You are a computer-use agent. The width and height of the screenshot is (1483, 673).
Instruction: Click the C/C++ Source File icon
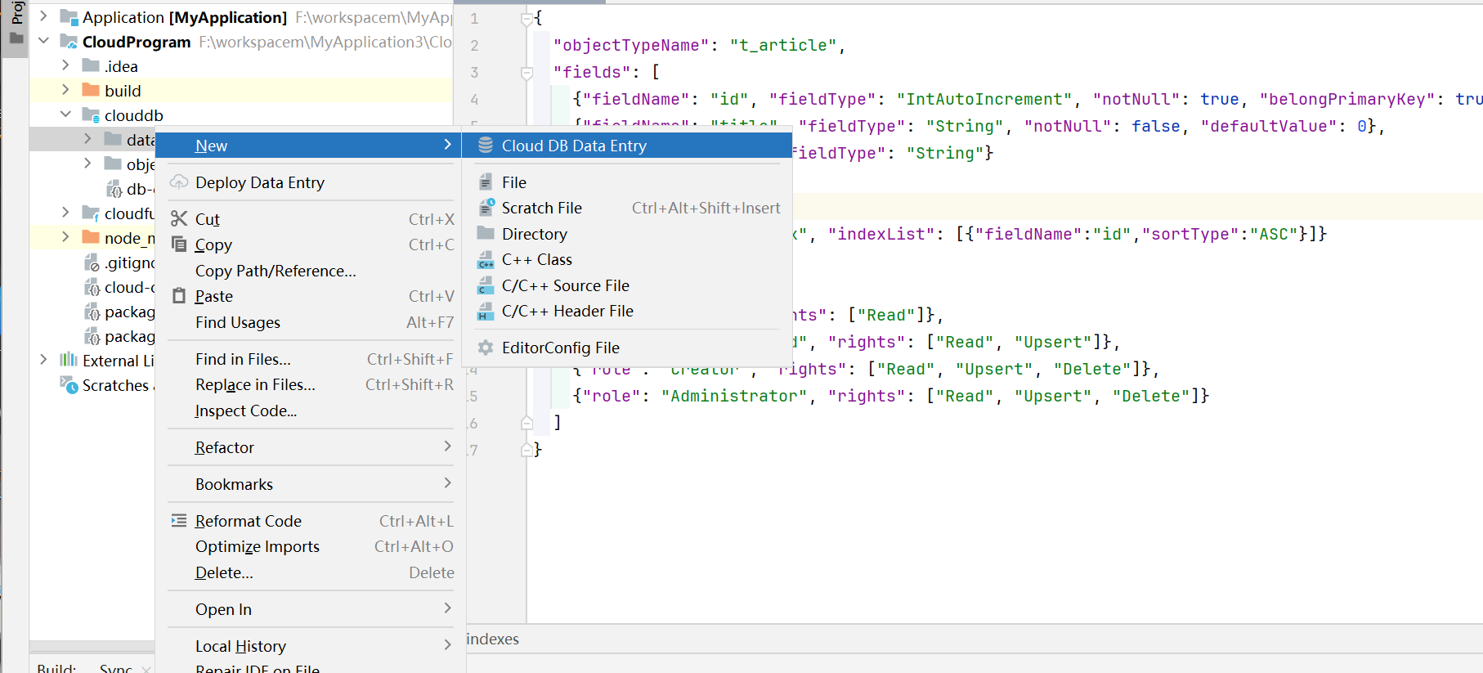(x=486, y=285)
